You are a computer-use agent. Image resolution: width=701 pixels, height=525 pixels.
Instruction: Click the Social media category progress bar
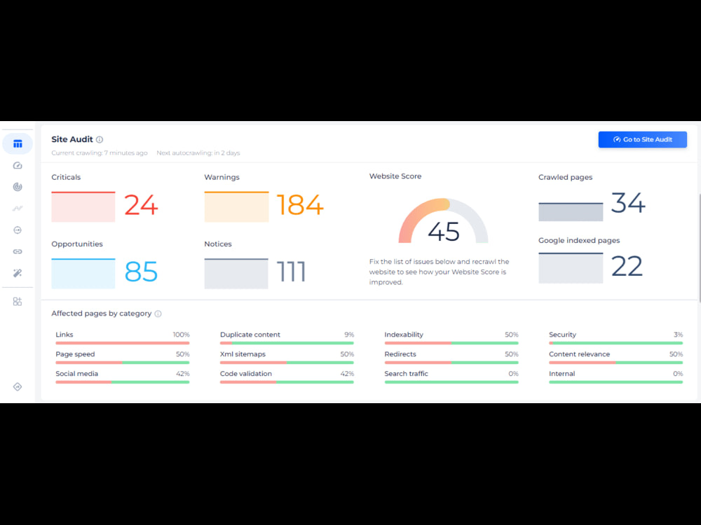tap(123, 382)
